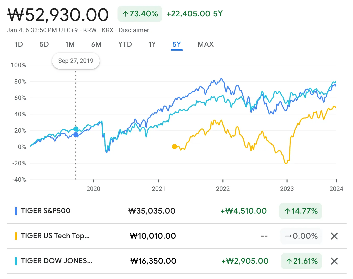The height and width of the screenshot is (279, 353).
Task: Open TIGER S&P500 stock row
Action: point(46,211)
